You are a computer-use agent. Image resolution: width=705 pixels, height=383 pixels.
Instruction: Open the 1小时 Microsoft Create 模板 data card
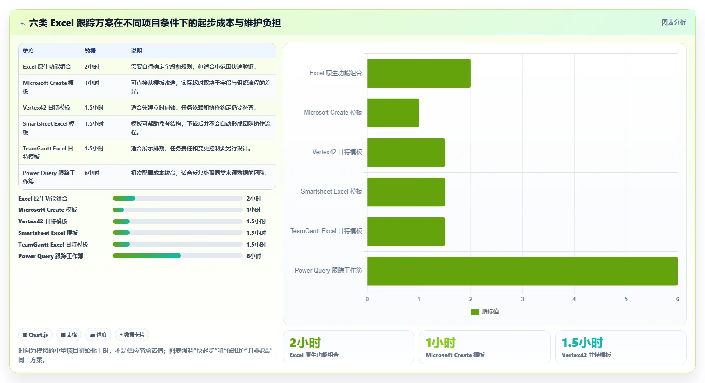485,347
